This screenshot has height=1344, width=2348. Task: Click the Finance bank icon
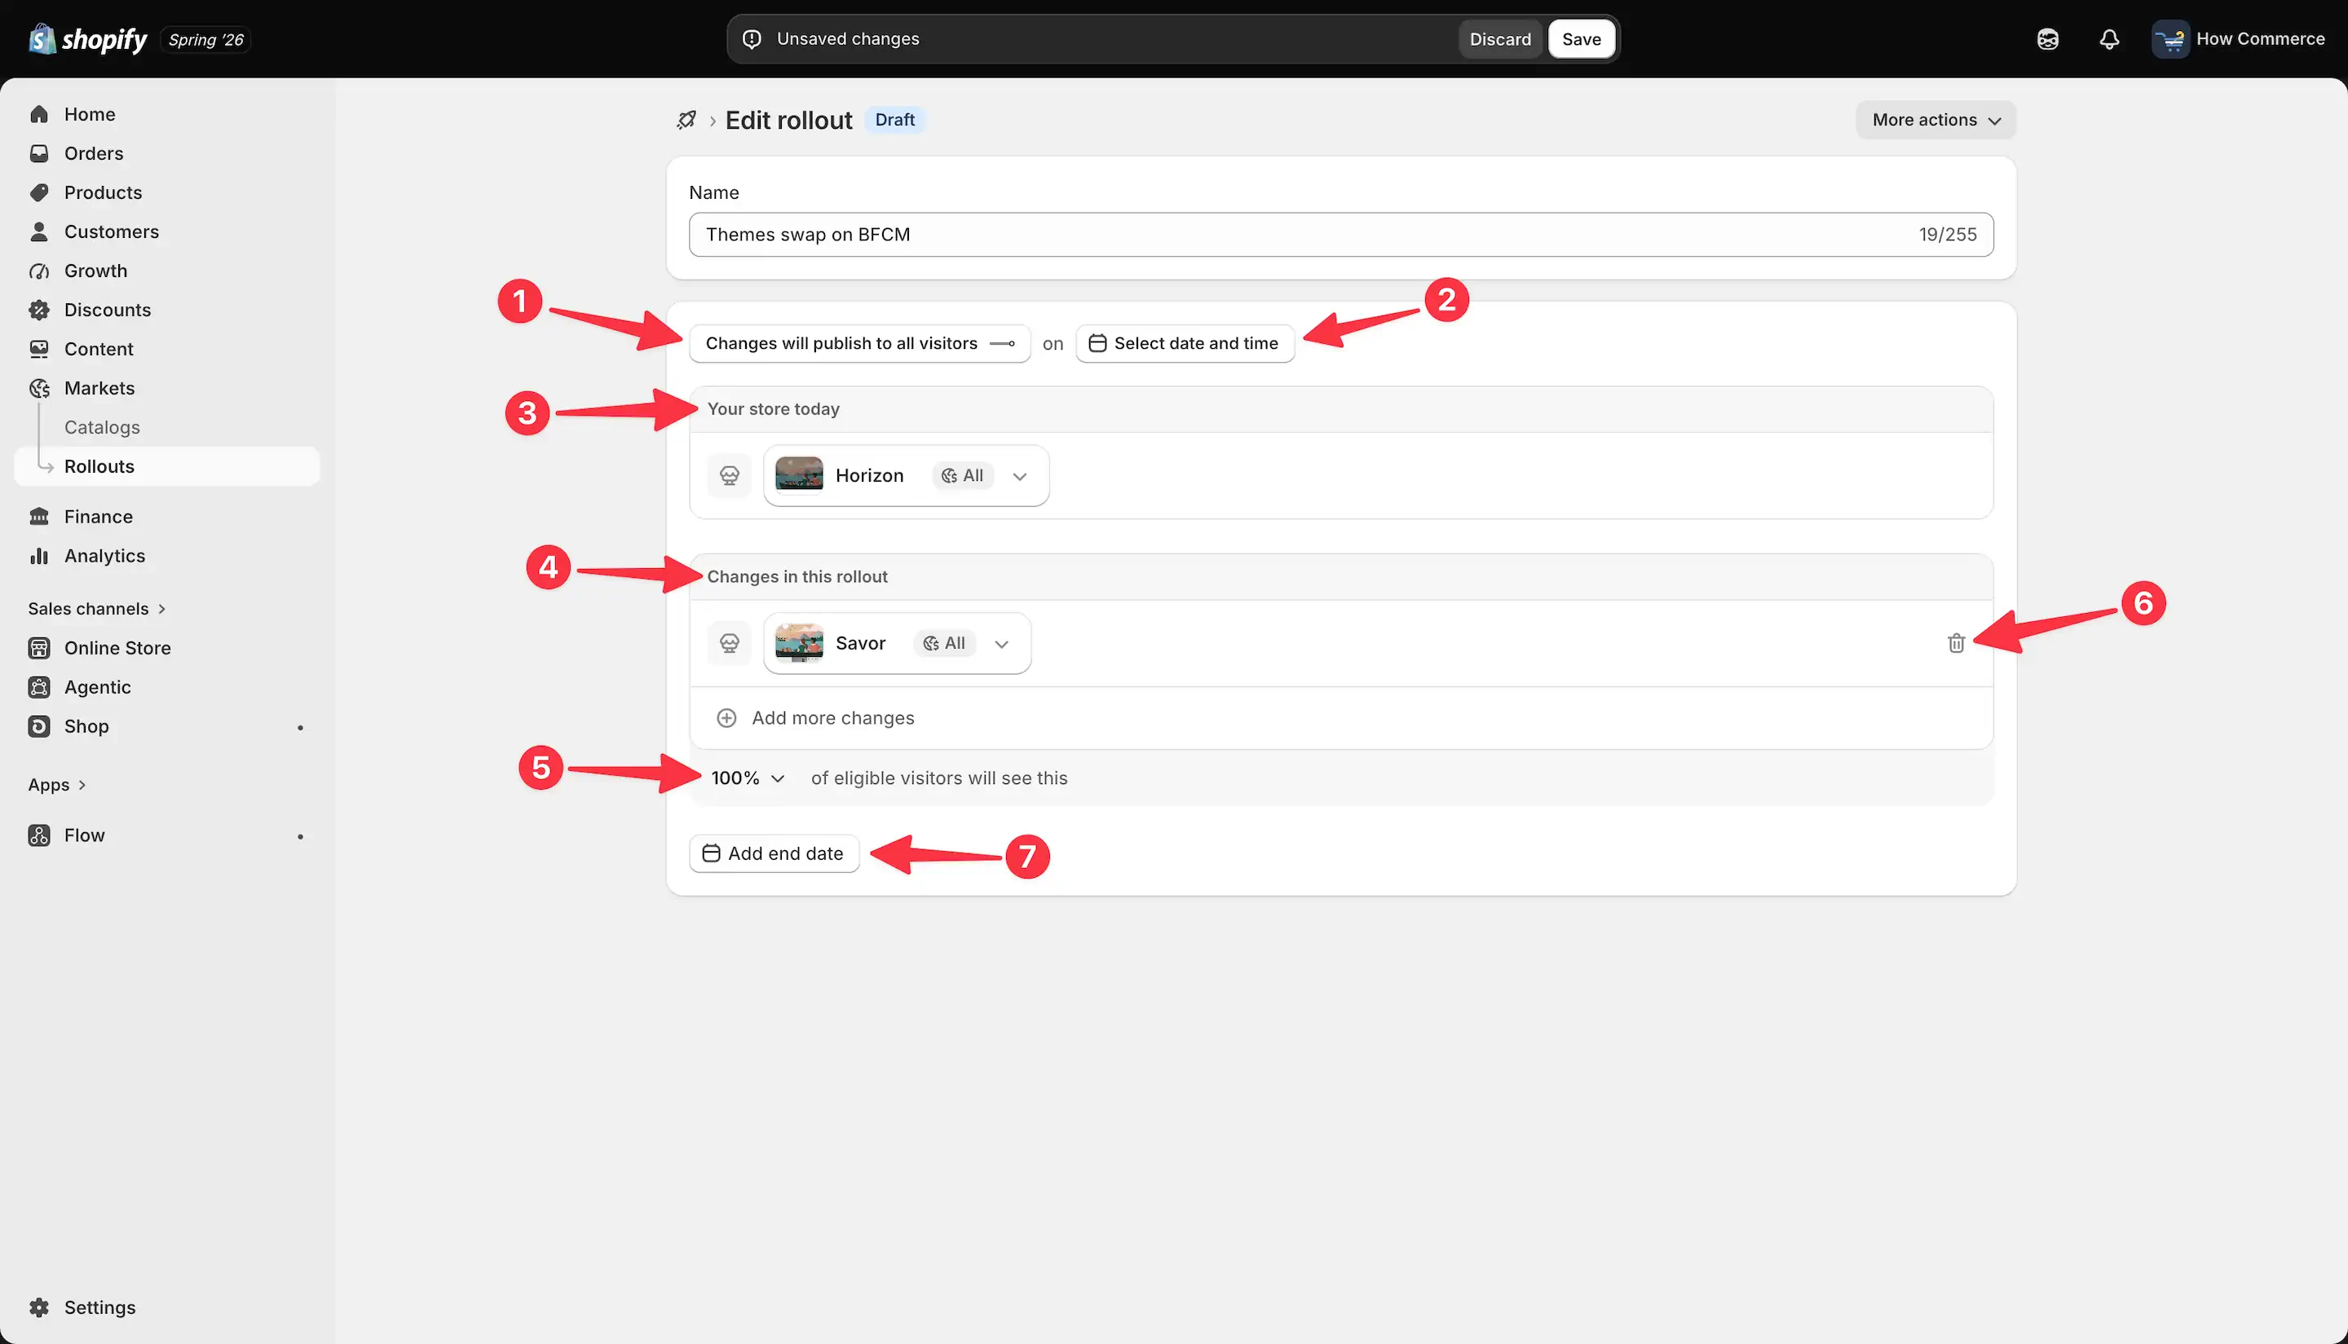pos(39,517)
